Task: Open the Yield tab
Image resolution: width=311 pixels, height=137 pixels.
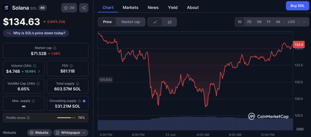Action: [173, 8]
